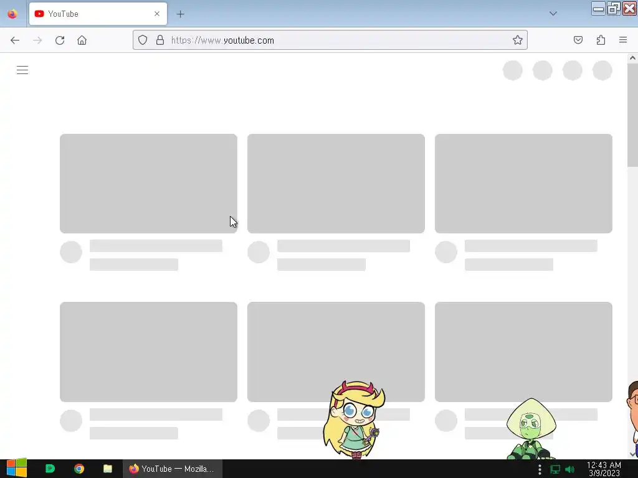Image resolution: width=638 pixels, height=478 pixels.
Task: Bookmark this page with the star
Action: [518, 40]
